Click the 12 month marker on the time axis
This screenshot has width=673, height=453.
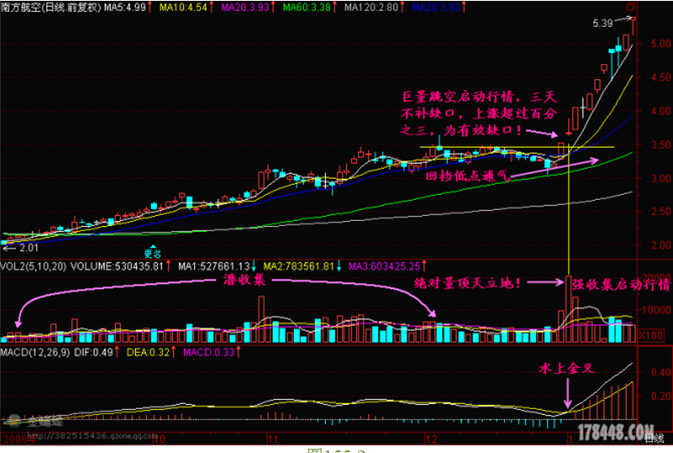(x=431, y=439)
